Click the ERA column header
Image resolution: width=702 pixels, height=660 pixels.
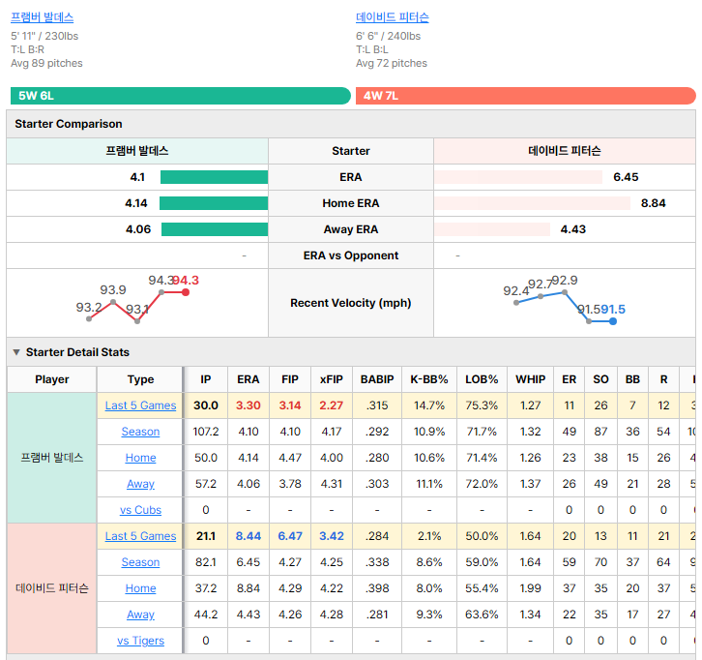pos(249,379)
